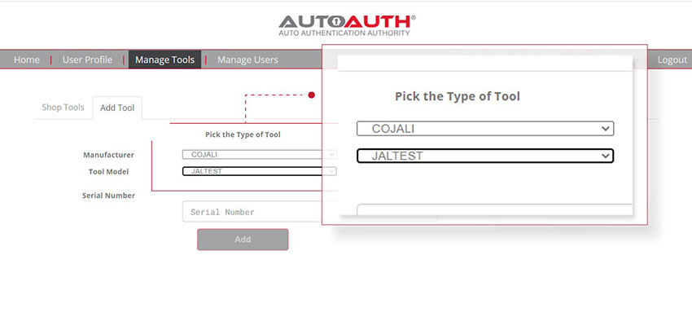Click chevron arrow on zoomed COJALI dropdown
The height and width of the screenshot is (317, 692).
(x=606, y=129)
